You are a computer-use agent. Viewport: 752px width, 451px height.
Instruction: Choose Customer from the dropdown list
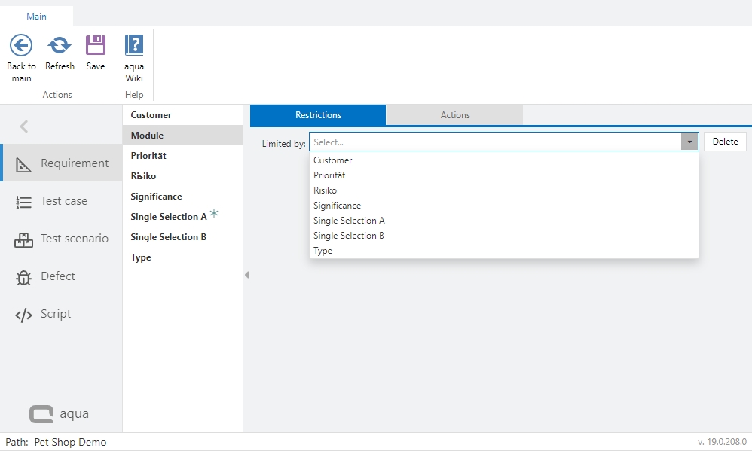point(333,160)
